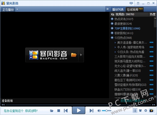Open the series 战火连天(唐一菲)(33)

[128, 71]
